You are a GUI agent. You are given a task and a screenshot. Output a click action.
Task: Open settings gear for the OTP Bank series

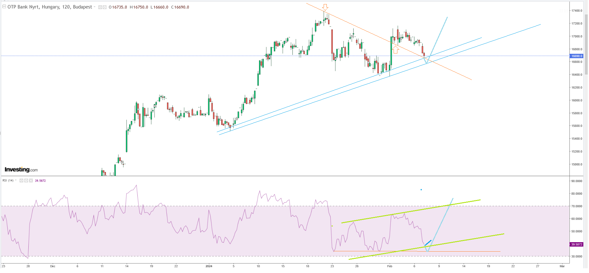[104, 7]
